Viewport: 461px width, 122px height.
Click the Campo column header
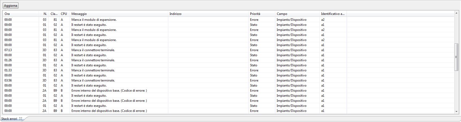(x=297, y=14)
